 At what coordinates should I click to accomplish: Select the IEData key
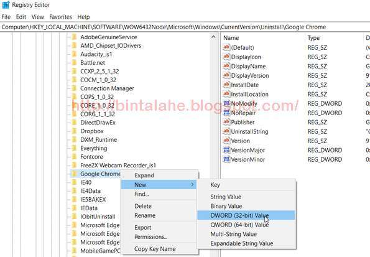pos(89,208)
